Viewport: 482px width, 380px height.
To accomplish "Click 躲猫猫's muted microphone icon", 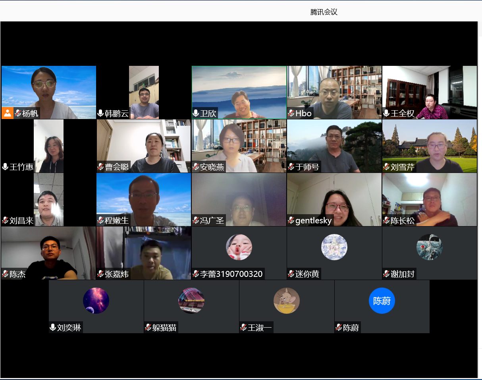I will tap(148, 328).
